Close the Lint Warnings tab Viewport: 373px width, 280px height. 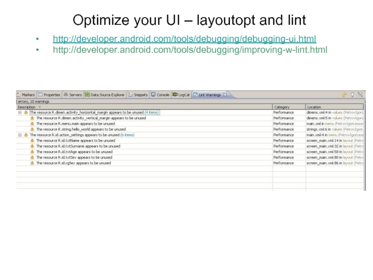225,95
